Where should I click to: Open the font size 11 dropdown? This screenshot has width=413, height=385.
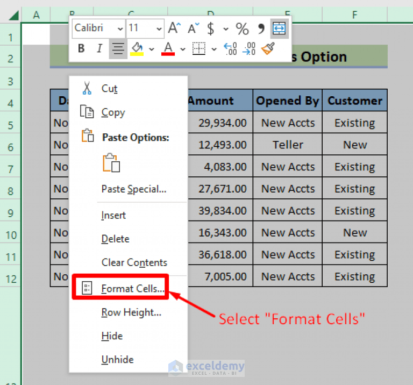point(159,28)
